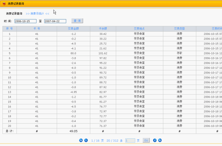Select the 消费记录查询 tab label
Image resolution: width=222 pixels, height=146 pixels.
[14, 14]
